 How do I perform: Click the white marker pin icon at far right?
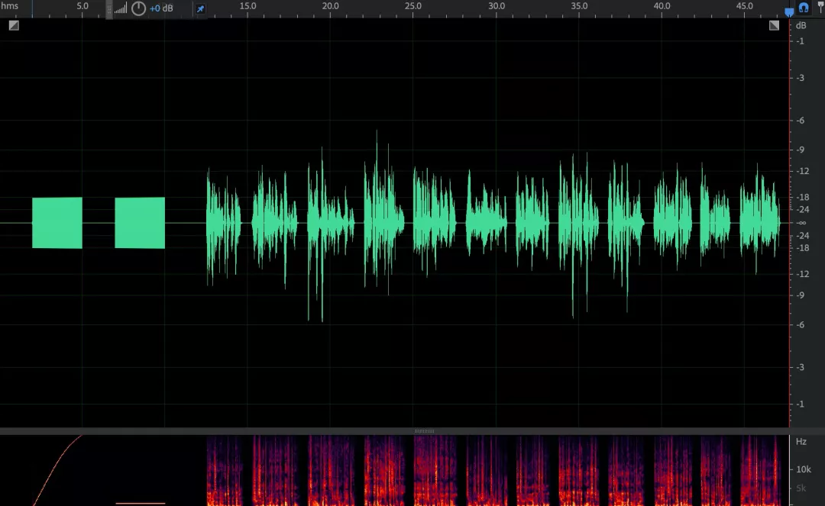coord(820,6)
